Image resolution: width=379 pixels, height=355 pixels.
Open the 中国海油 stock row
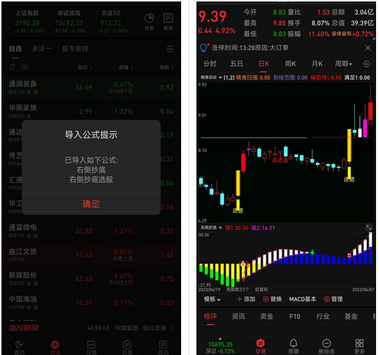[91, 303]
